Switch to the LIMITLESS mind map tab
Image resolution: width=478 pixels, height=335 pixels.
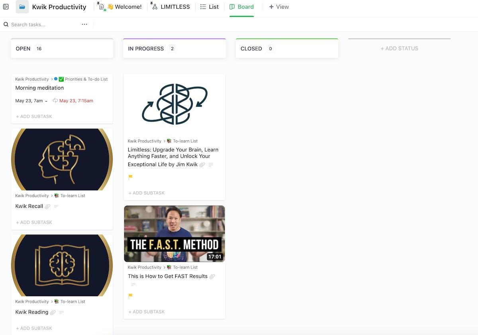[x=170, y=7]
